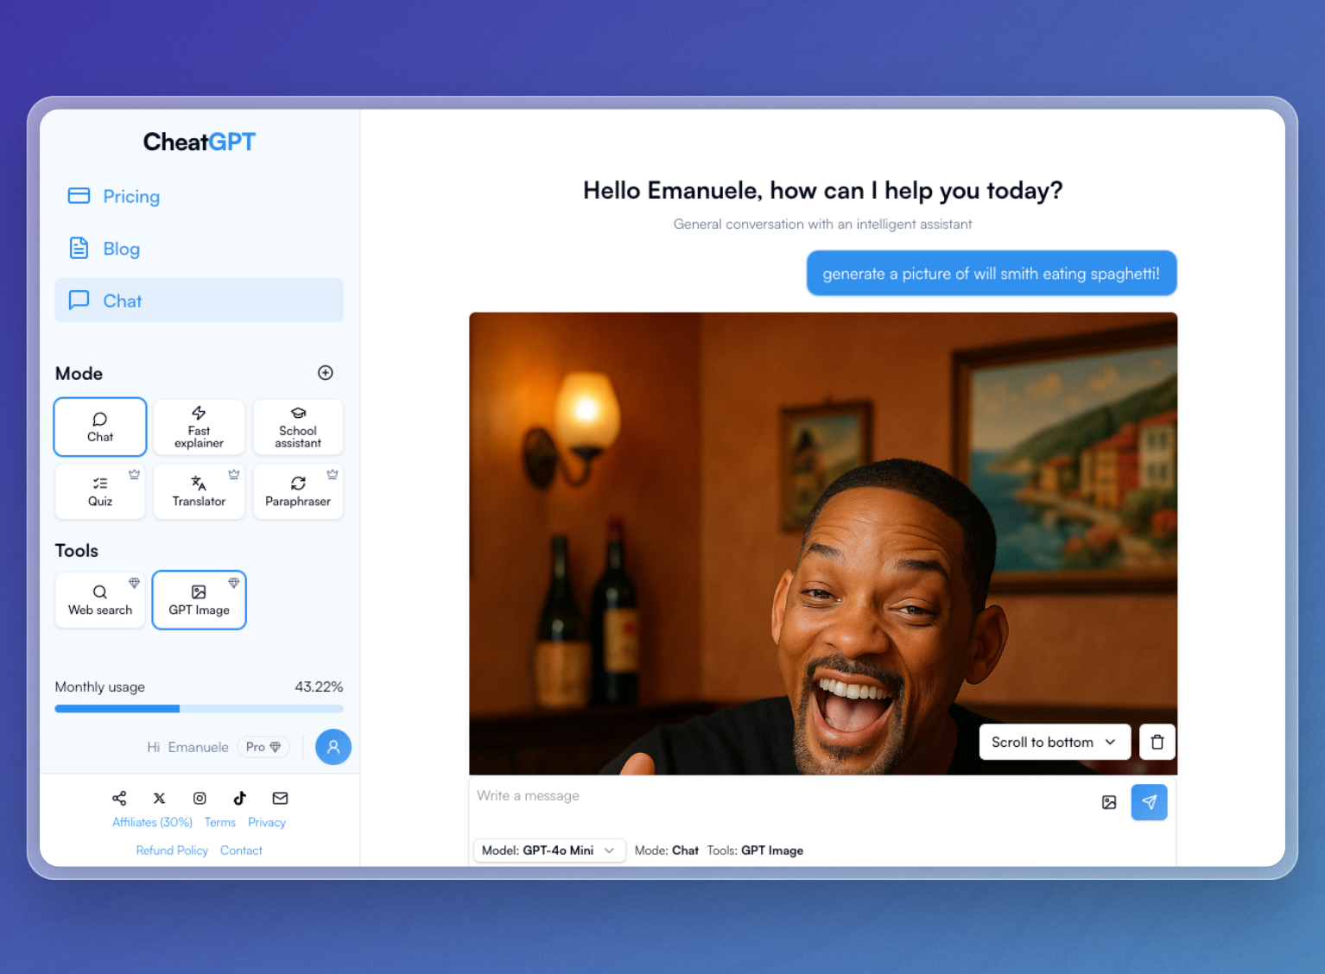This screenshot has width=1325, height=974.
Task: Click the crown badge on Paraphraser
Action: point(333,474)
